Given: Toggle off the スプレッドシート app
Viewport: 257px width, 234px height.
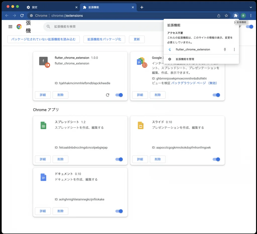Looking at the screenshot, I should [119, 159].
